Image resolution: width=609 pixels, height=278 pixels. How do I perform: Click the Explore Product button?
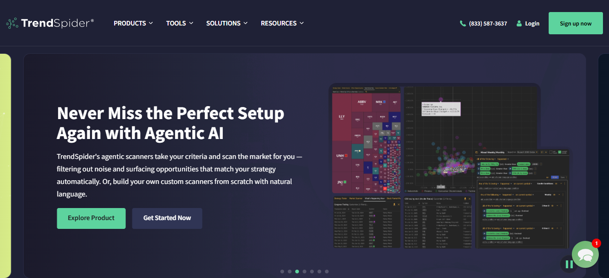pyautogui.click(x=91, y=218)
